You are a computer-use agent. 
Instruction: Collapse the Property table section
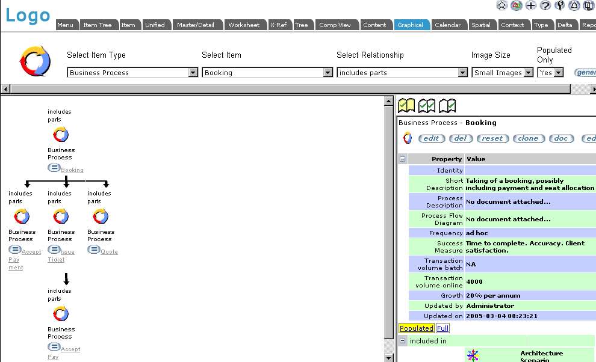tap(403, 159)
